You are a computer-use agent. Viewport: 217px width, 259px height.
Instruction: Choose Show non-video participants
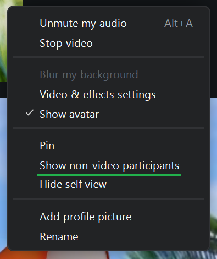pos(109,165)
